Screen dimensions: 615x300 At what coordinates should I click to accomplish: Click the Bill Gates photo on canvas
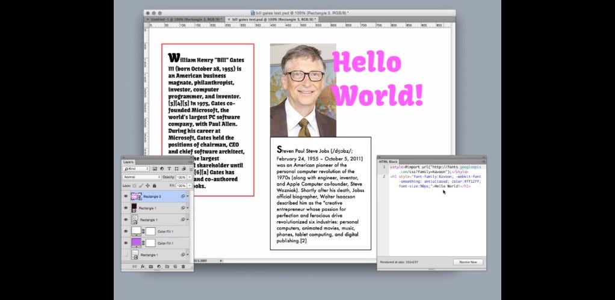303,90
